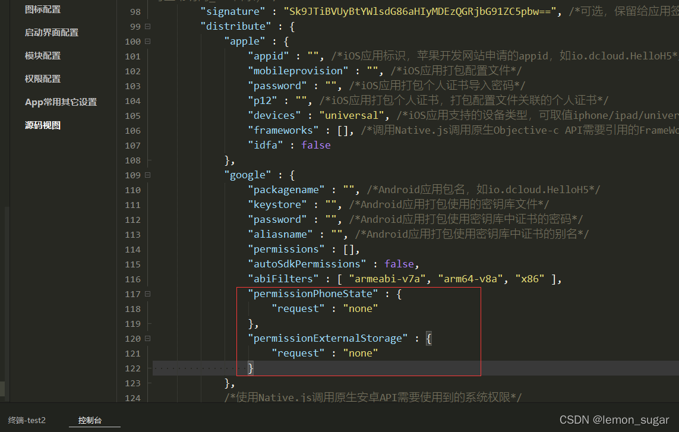Select the 终端-test2 bottom tab
This screenshot has width=679, height=432.
click(x=27, y=420)
